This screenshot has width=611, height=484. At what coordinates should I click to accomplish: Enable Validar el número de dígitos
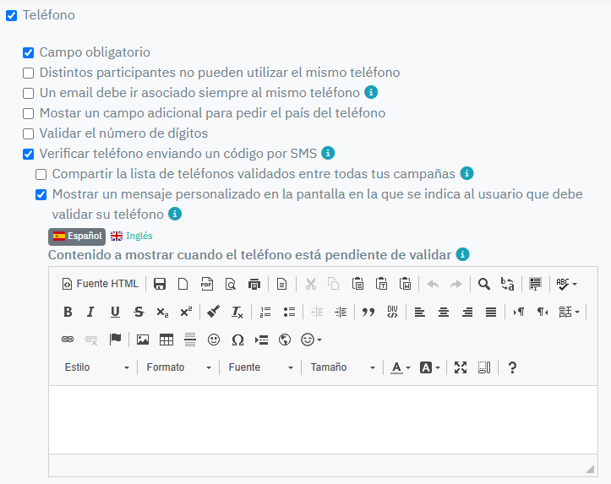29,133
